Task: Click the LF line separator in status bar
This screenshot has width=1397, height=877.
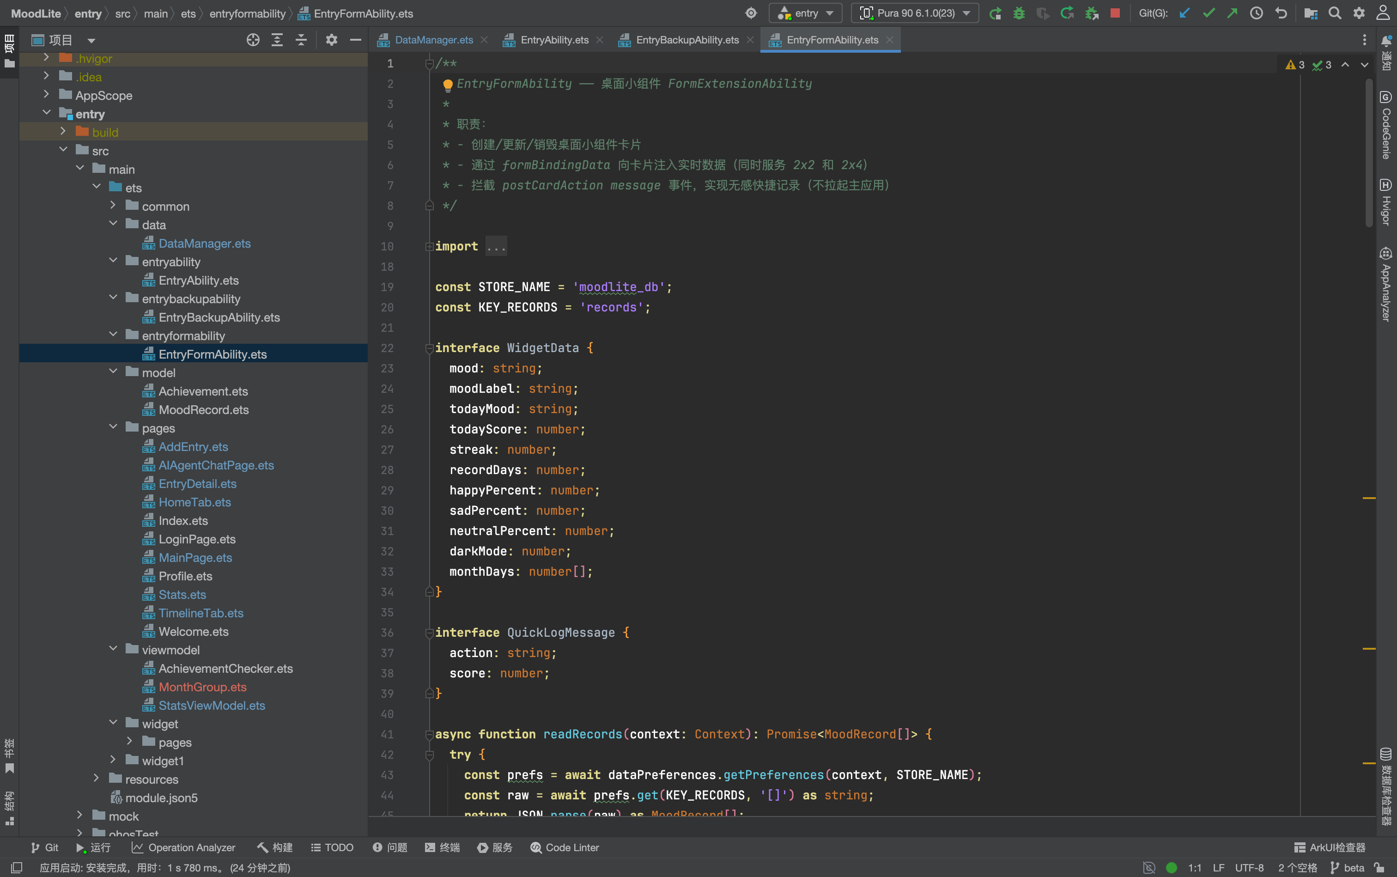Action: pyautogui.click(x=1218, y=868)
